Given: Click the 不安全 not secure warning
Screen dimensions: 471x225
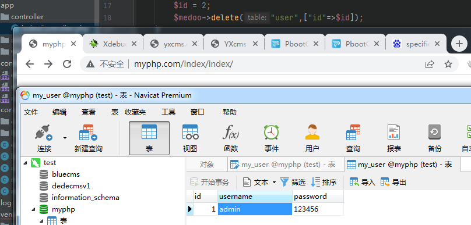Looking at the screenshot, I should [x=105, y=64].
